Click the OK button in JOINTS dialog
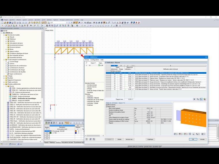 point(193,139)
